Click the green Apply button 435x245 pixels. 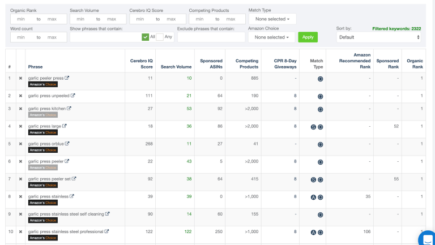coord(308,37)
